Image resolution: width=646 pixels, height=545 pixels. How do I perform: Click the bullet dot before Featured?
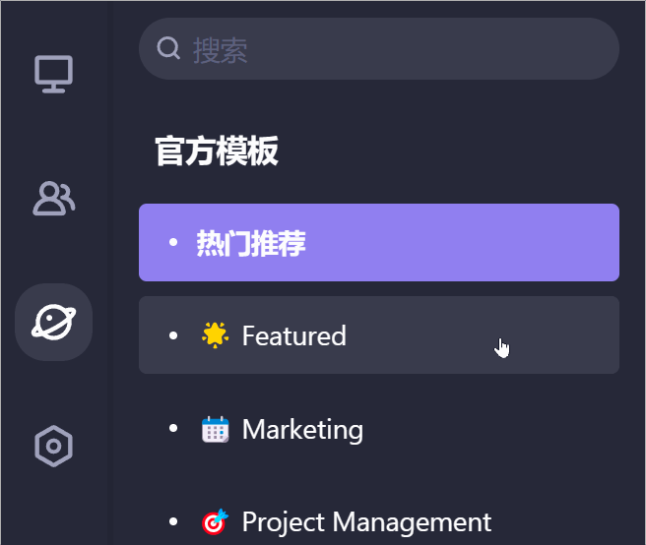pyautogui.click(x=173, y=336)
